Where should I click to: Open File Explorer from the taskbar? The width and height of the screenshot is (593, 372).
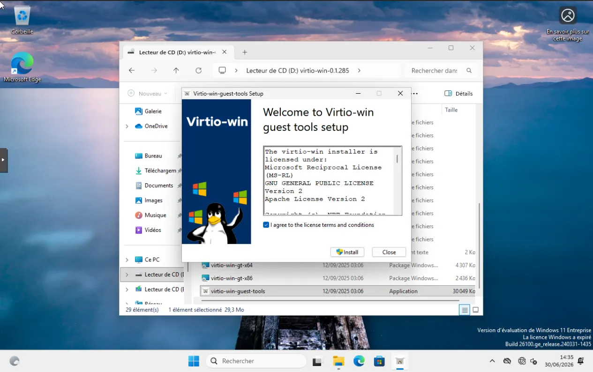point(338,361)
